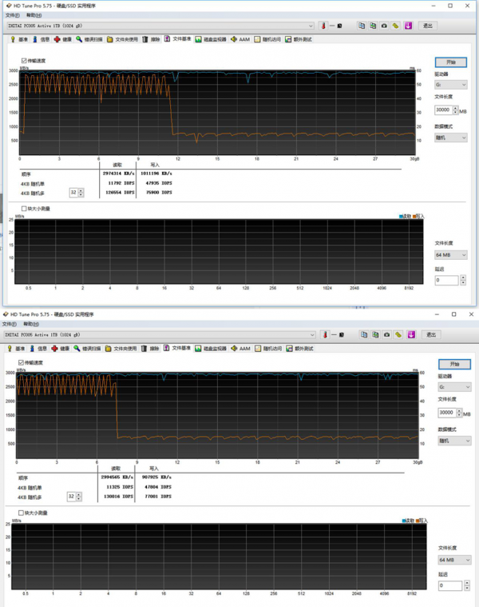
Task: Switch to AAM tab in top window
Action: pyautogui.click(x=239, y=39)
